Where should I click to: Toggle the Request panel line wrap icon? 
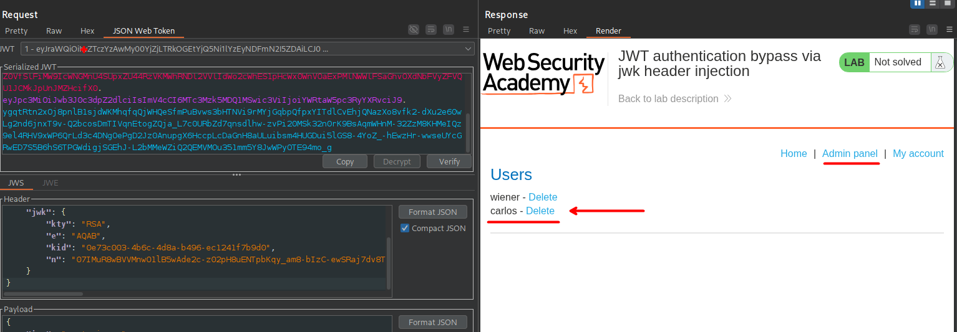click(430, 29)
